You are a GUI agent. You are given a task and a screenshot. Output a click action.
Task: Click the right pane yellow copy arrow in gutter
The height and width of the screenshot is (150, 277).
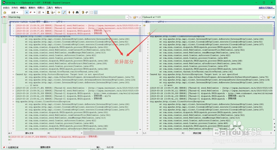point(144,26)
